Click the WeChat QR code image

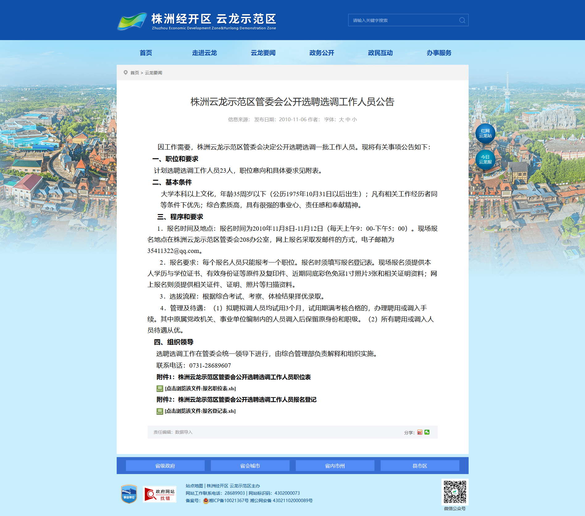(455, 492)
